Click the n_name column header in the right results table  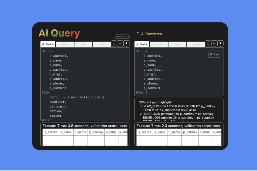point(174,132)
